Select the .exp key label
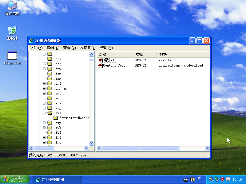This screenshot has width=246, height=184. 58,123
